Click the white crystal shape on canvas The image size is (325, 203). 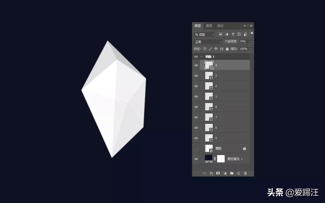(x=114, y=99)
